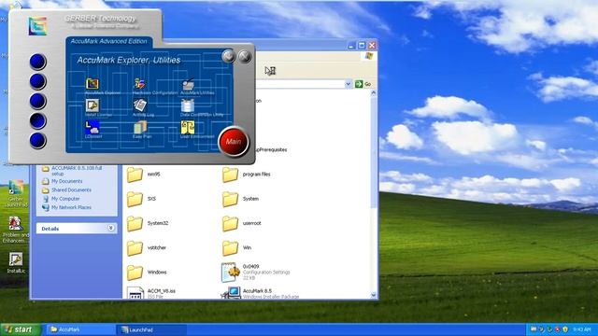This screenshot has width=598, height=336.
Task: Launch Easy Plan from LaunchPad
Action: point(140,127)
